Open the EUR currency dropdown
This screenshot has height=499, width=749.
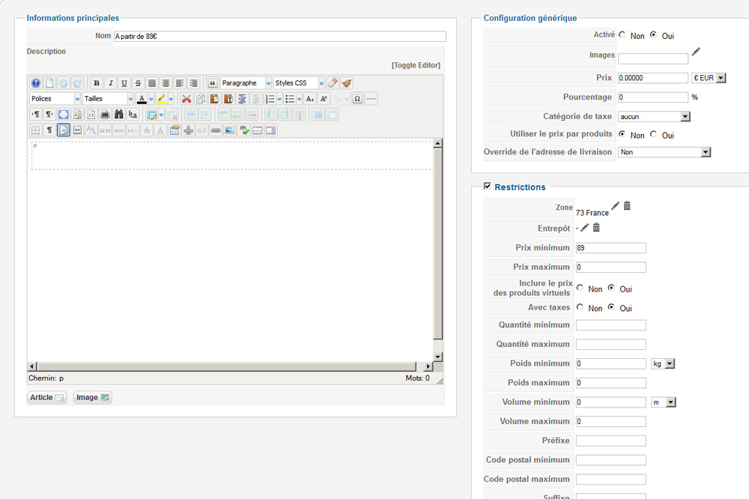pyautogui.click(x=709, y=78)
